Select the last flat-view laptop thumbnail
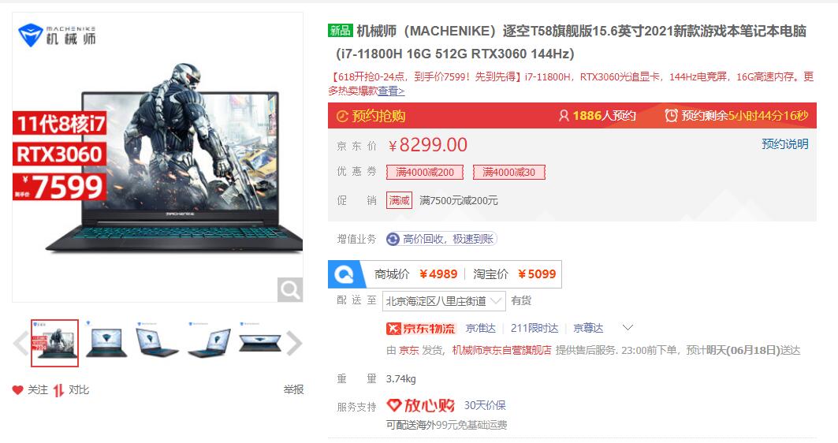838x443 pixels. coord(260,343)
